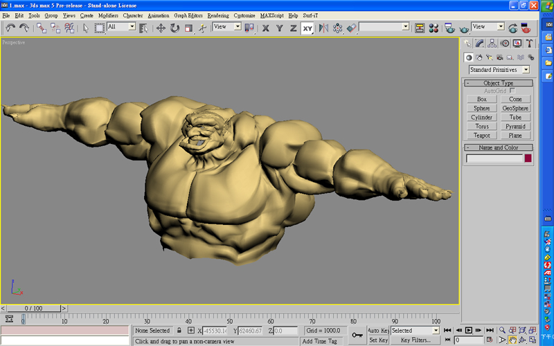Switch to the Modify command panel tab

[x=479, y=44]
